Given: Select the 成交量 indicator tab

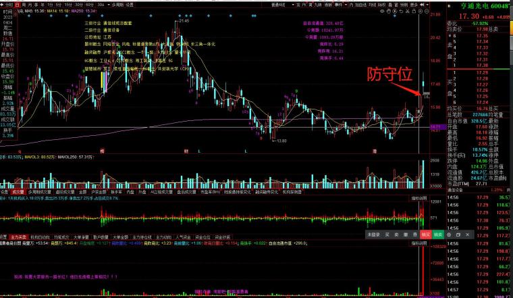Looking at the screenshot, I should [18, 192].
